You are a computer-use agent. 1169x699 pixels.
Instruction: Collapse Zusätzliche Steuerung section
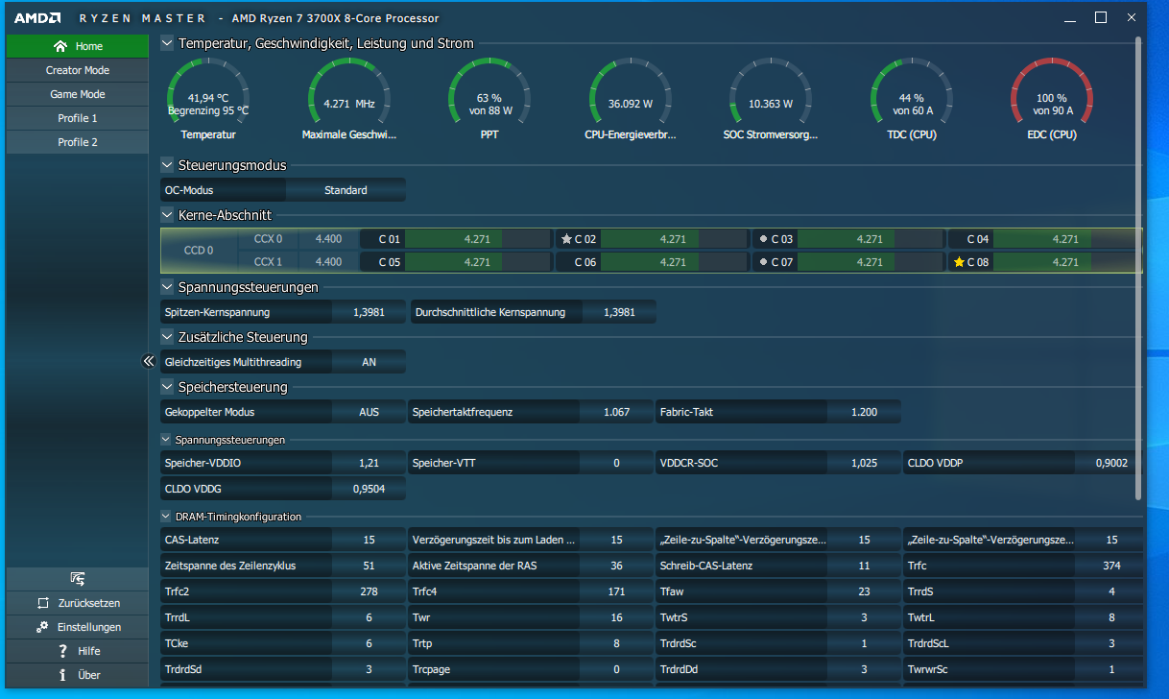pyautogui.click(x=167, y=337)
